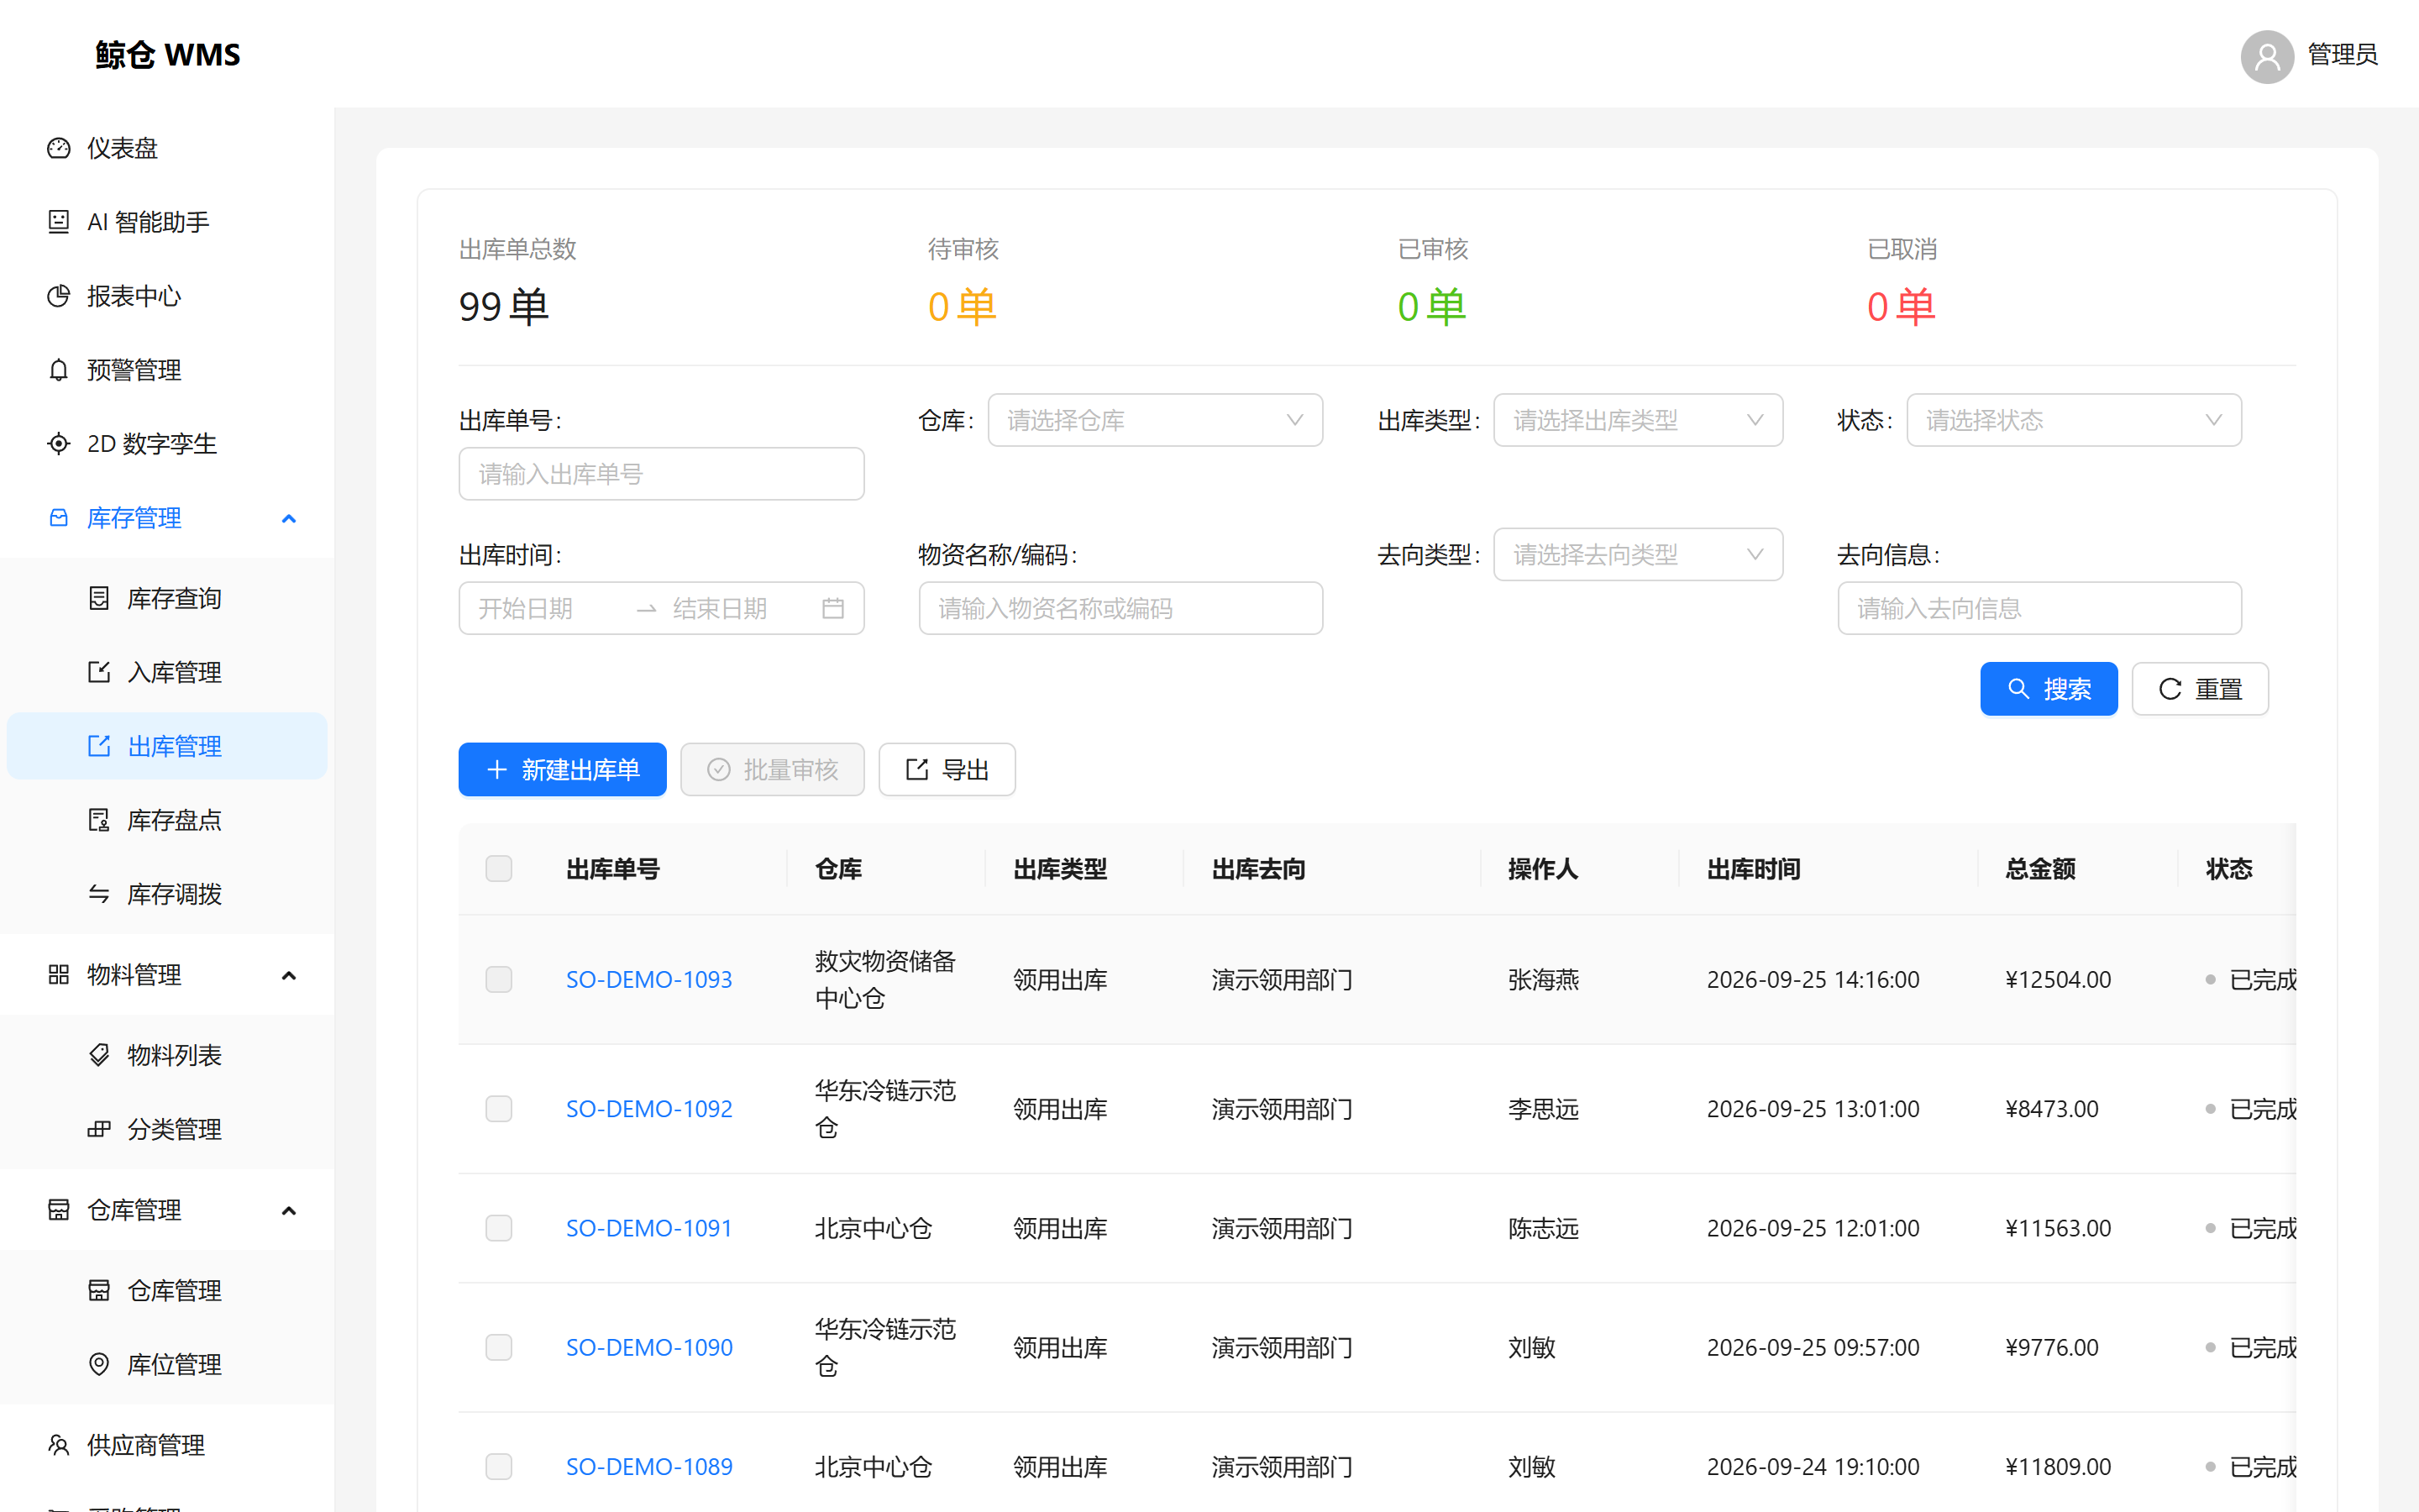Go to 库位管理 submenu item
Image resolution: width=2419 pixels, height=1512 pixels.
tap(167, 1364)
